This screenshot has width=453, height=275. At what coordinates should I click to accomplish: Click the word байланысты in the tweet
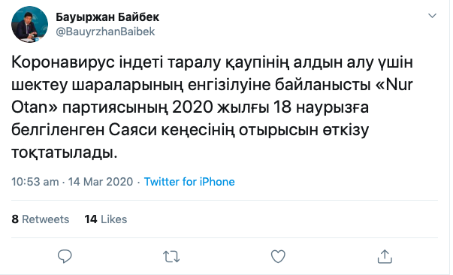(x=323, y=85)
